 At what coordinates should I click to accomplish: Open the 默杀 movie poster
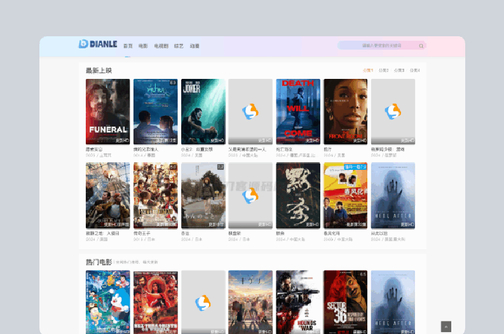coord(298,195)
